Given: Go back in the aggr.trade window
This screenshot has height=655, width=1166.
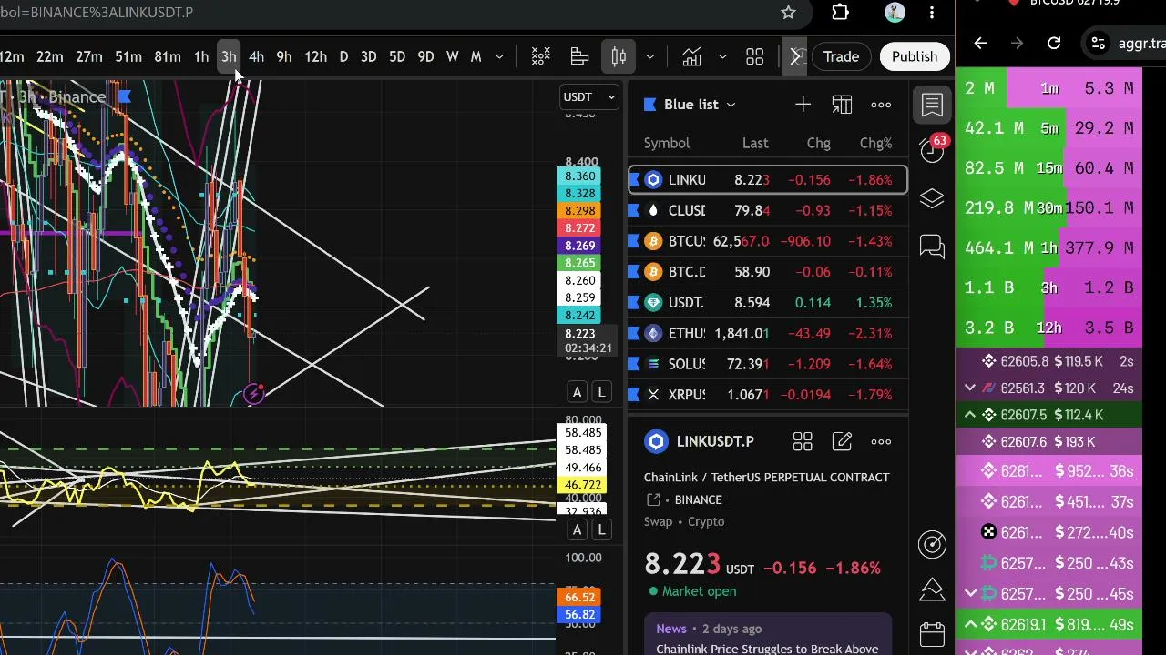Looking at the screenshot, I should coord(980,43).
